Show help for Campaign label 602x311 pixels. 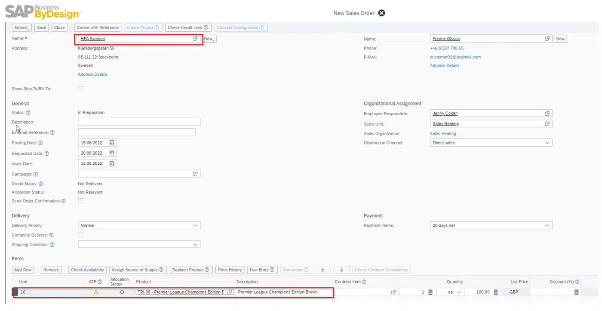click(36, 174)
